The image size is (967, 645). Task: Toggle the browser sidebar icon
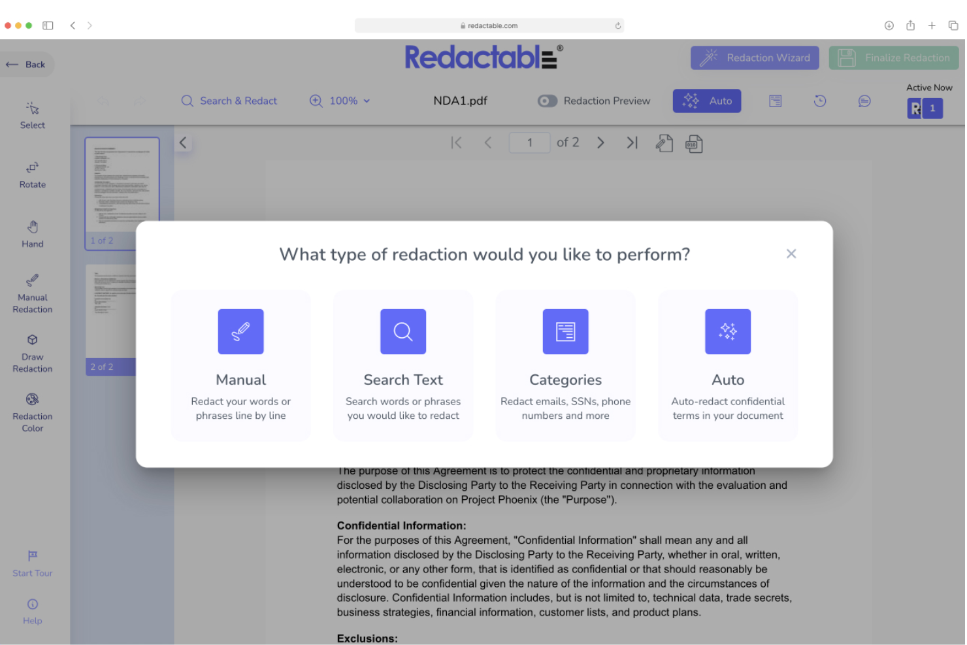[x=48, y=25]
